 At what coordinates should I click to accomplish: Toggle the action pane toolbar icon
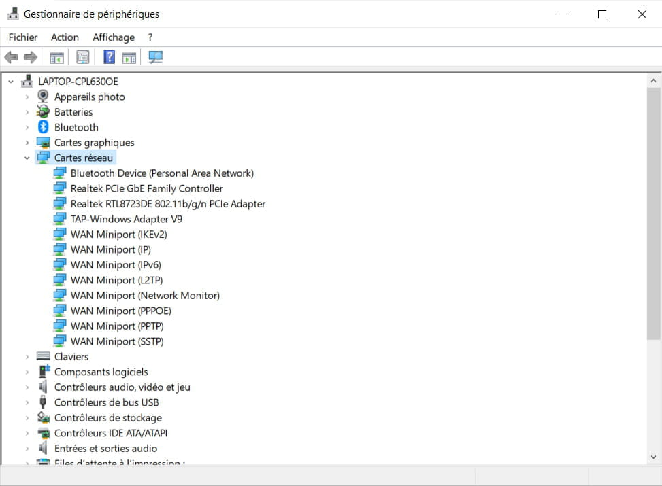(129, 57)
